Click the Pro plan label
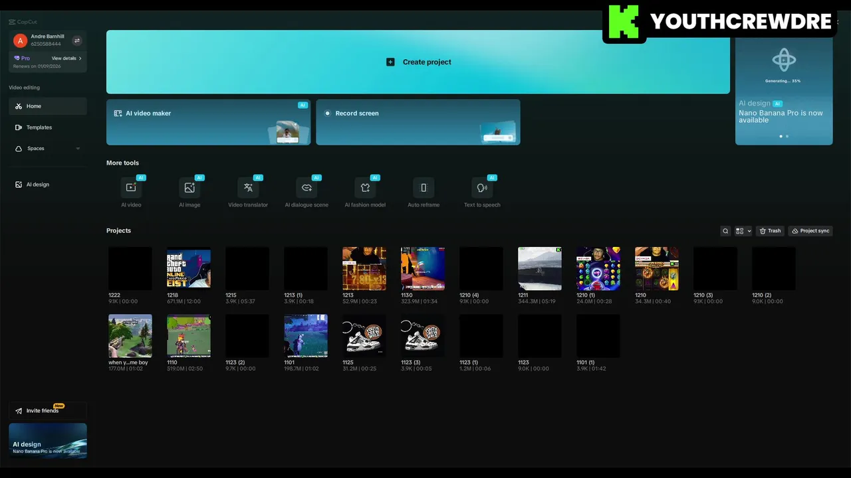Screen dimensions: 851x478 coord(22,58)
